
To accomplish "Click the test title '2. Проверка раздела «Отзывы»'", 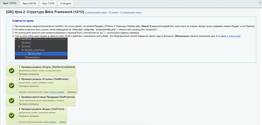I will click(x=43, y=79).
